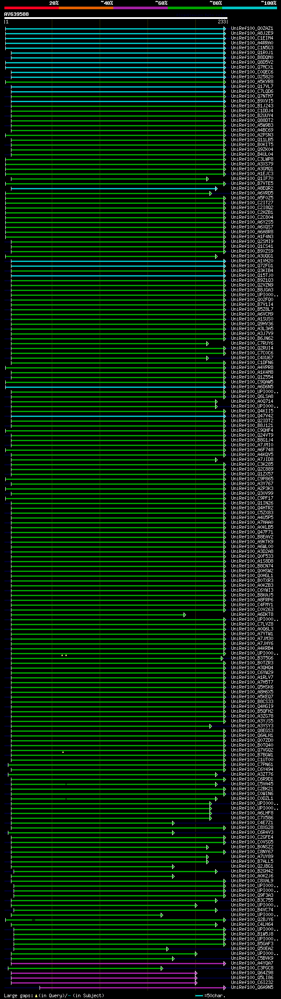Click the purple ~60% identity legend segment
Screen dimensions: 281x999
tap(140, 8)
